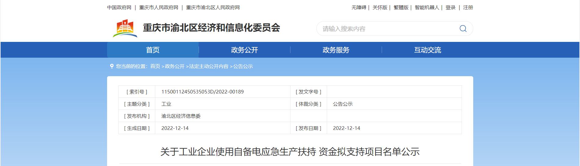Click the government emblem logo
Image resolution: width=580 pixels, height=166 pixels.
[x=125, y=28]
